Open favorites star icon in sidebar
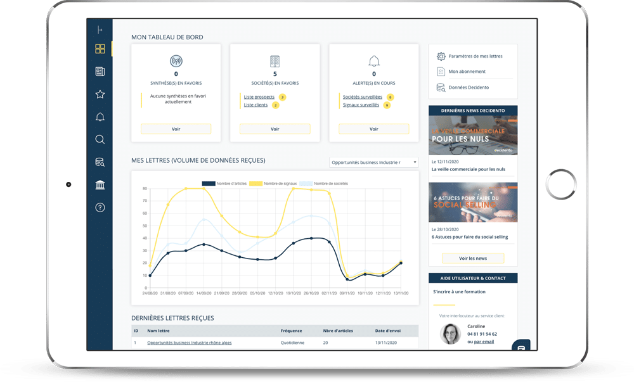 [100, 94]
